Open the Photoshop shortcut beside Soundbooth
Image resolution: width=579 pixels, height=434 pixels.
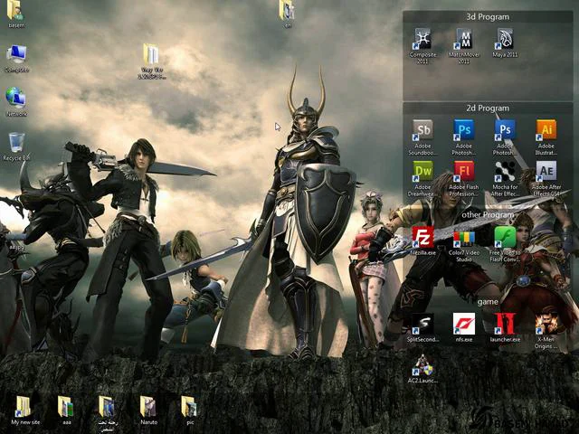point(464,137)
